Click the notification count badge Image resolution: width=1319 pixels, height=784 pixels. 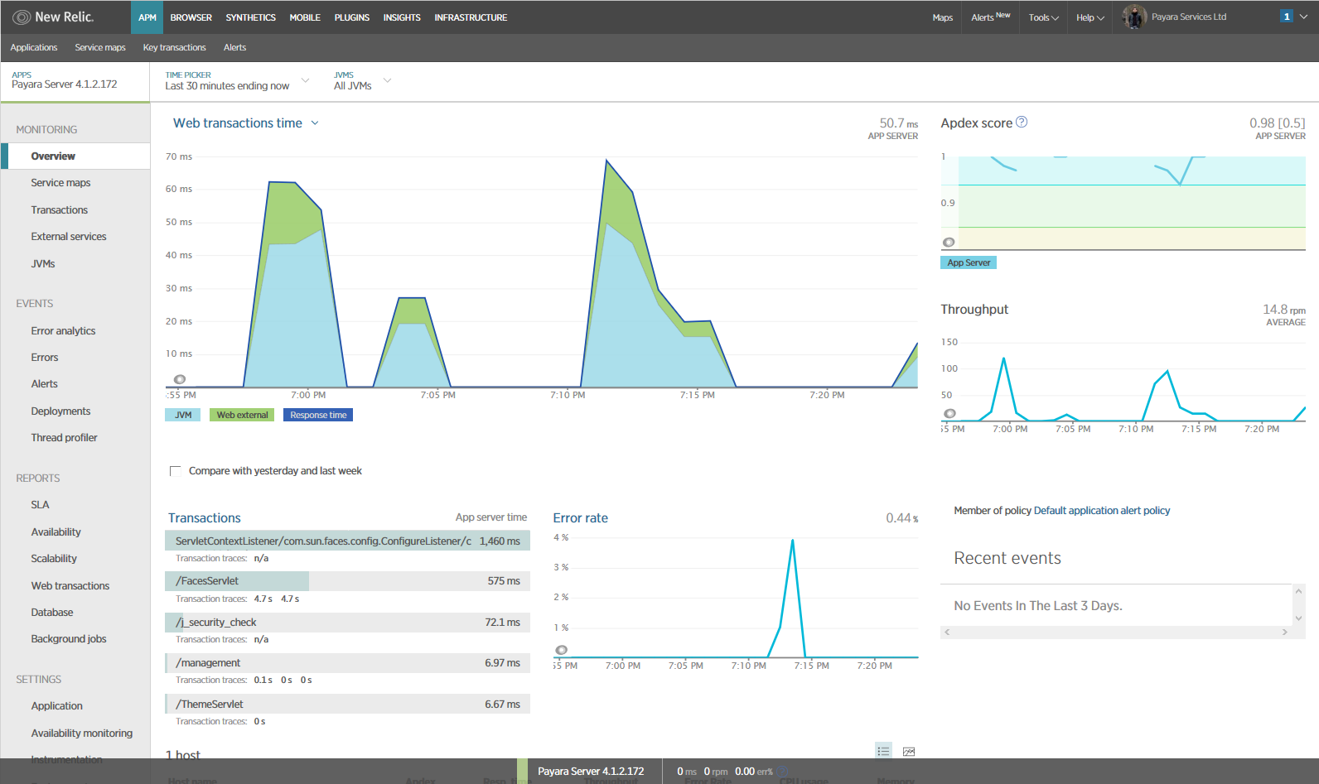(x=1286, y=17)
